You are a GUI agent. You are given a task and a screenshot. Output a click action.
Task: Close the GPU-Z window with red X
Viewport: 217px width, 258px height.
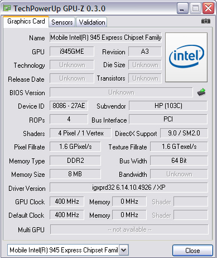[x=208, y=8]
